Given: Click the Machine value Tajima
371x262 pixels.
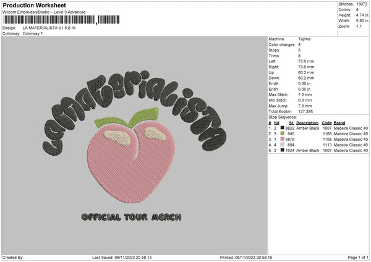Looking at the screenshot, I should point(304,39).
